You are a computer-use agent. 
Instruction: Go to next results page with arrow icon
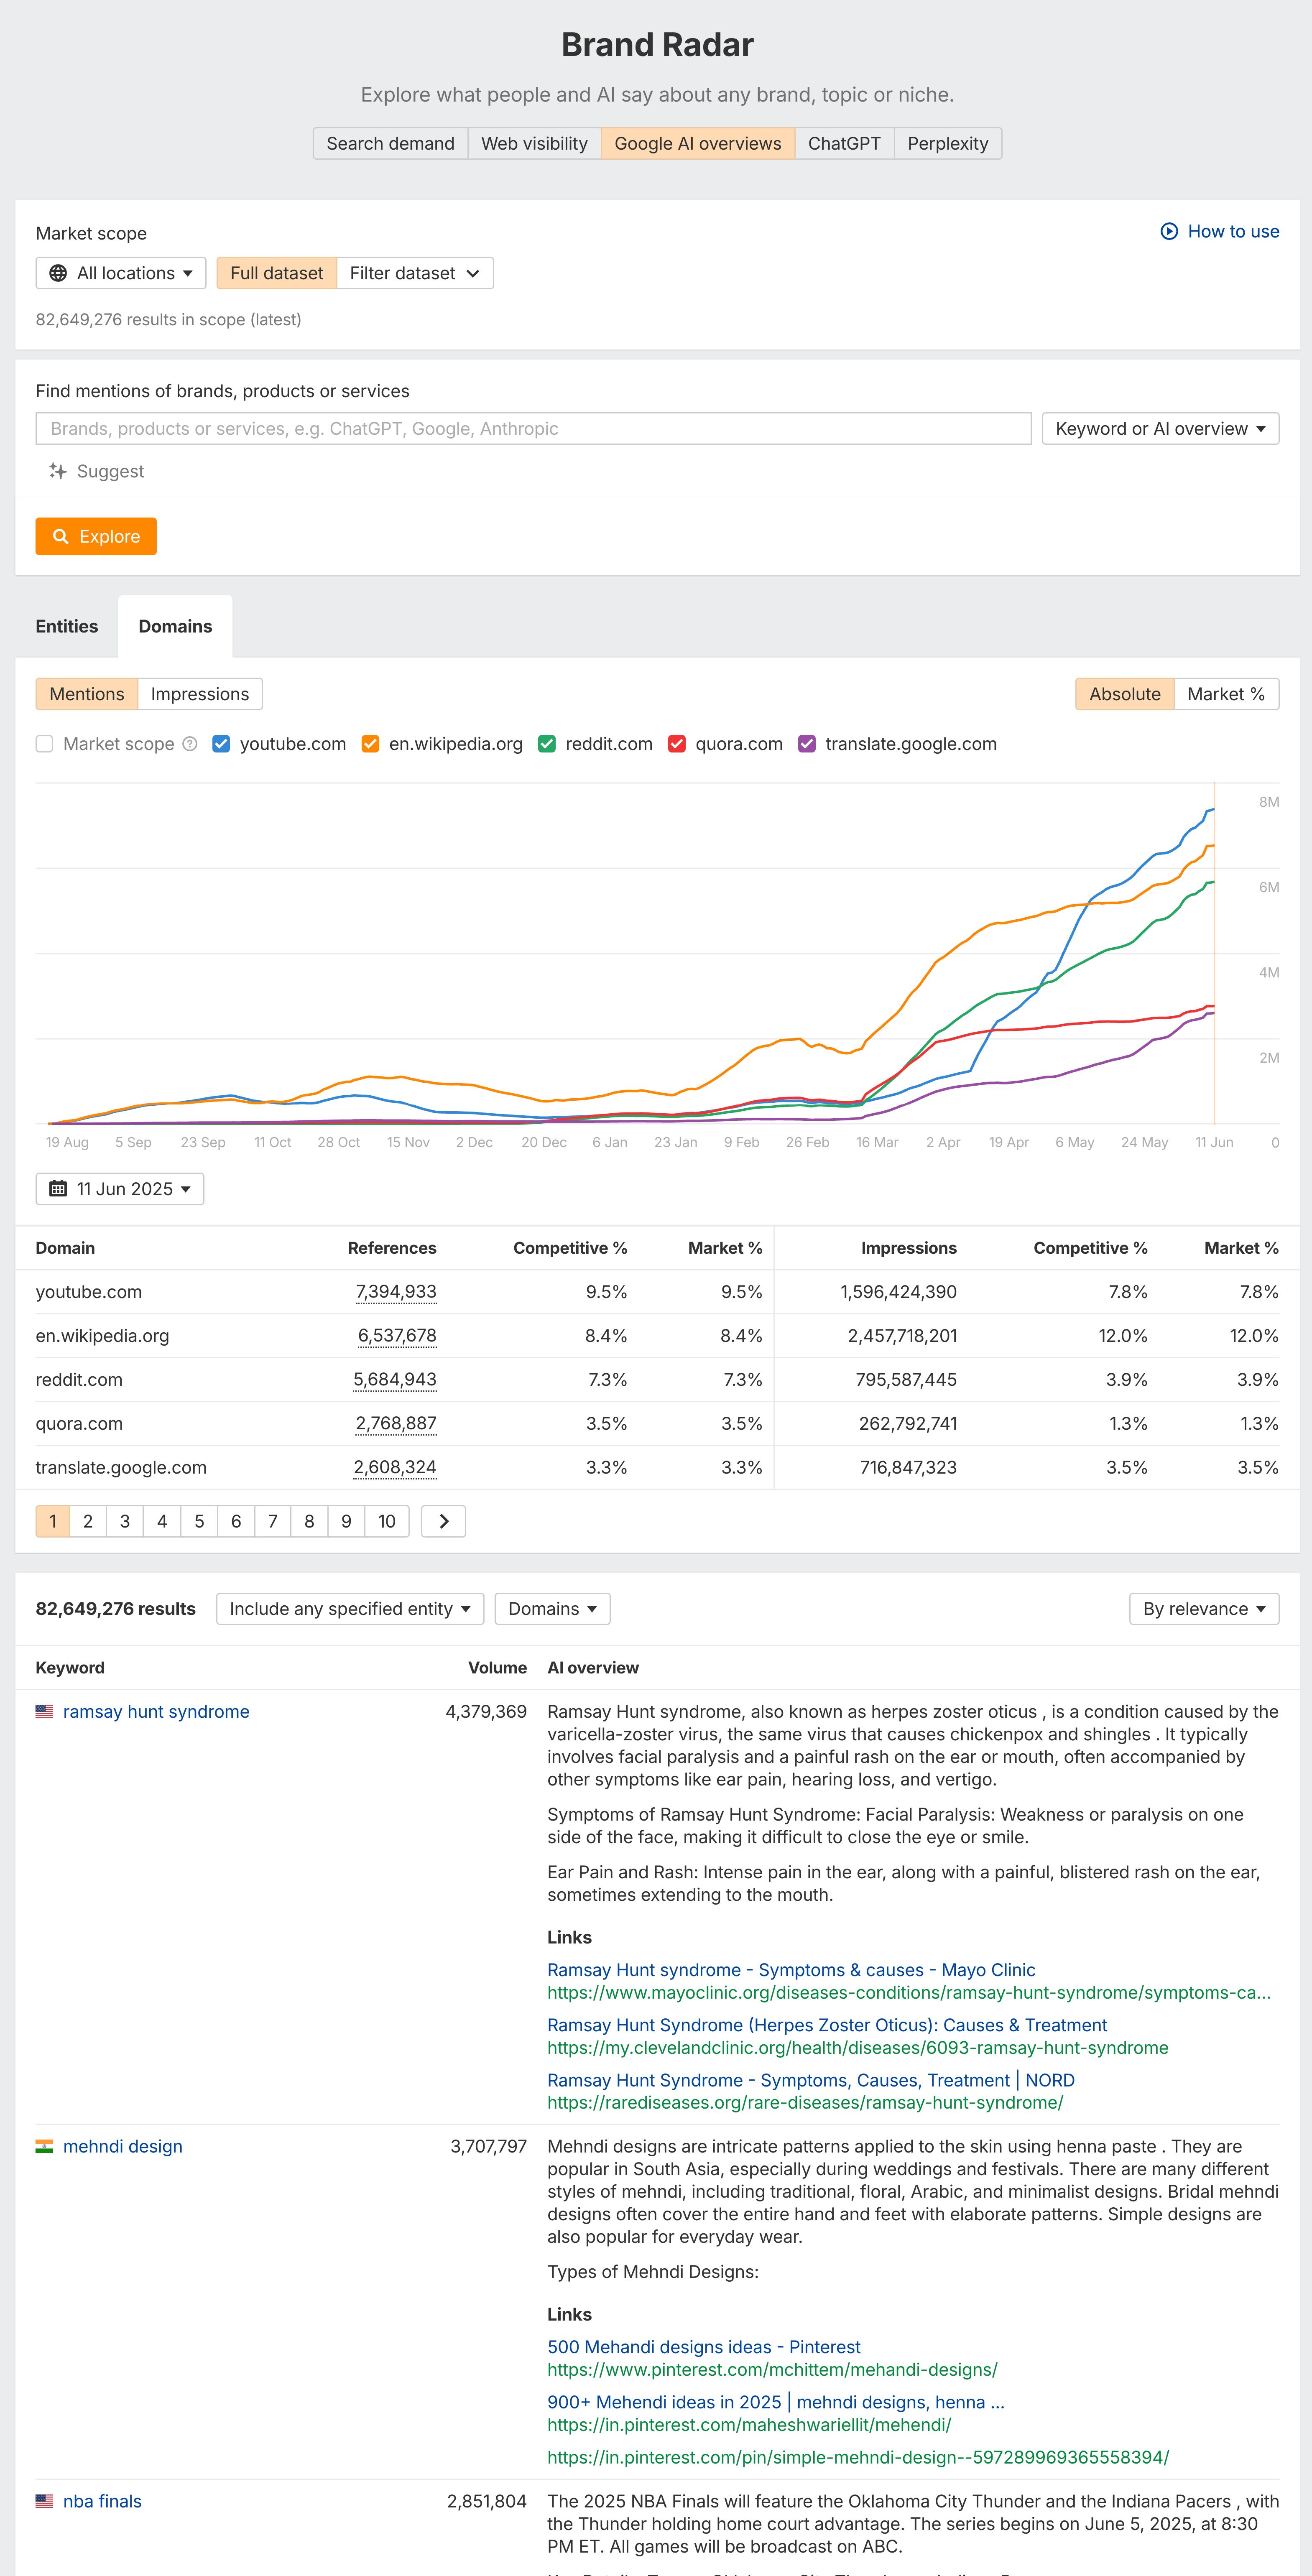443,1520
